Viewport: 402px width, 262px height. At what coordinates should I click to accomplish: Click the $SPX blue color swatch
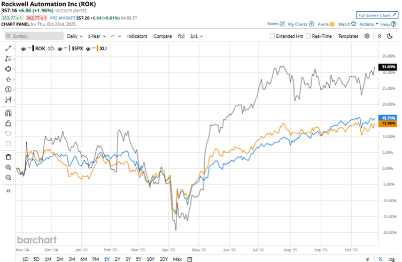click(x=69, y=49)
